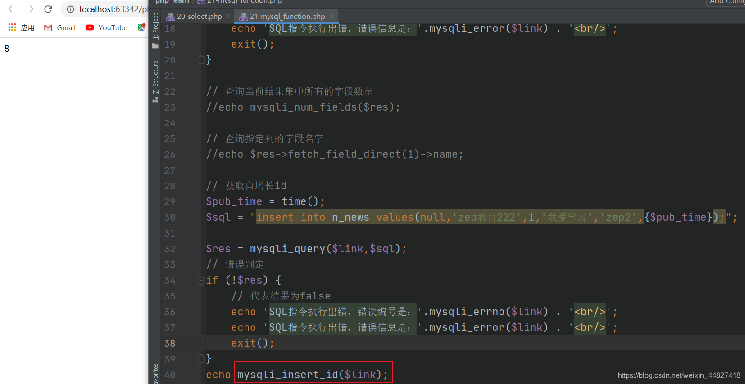Click the output value 8 in browser page

click(x=7, y=49)
